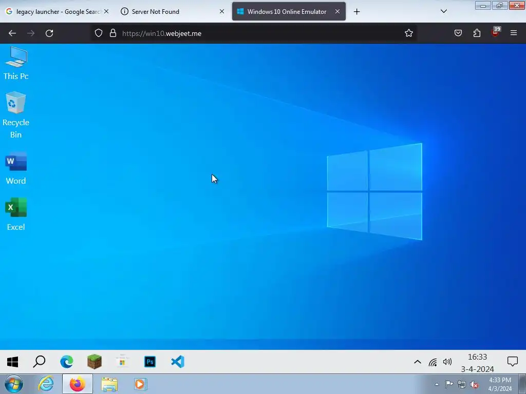Click Show desktop strip at taskbar end
This screenshot has height=394, width=526.
click(522, 384)
